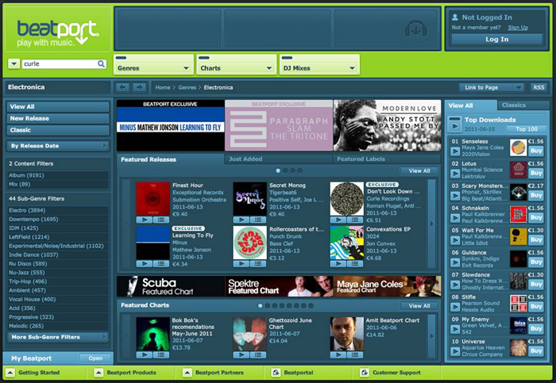Play the track Schnakeln
This screenshot has width=556, height=383.
(x=455, y=218)
